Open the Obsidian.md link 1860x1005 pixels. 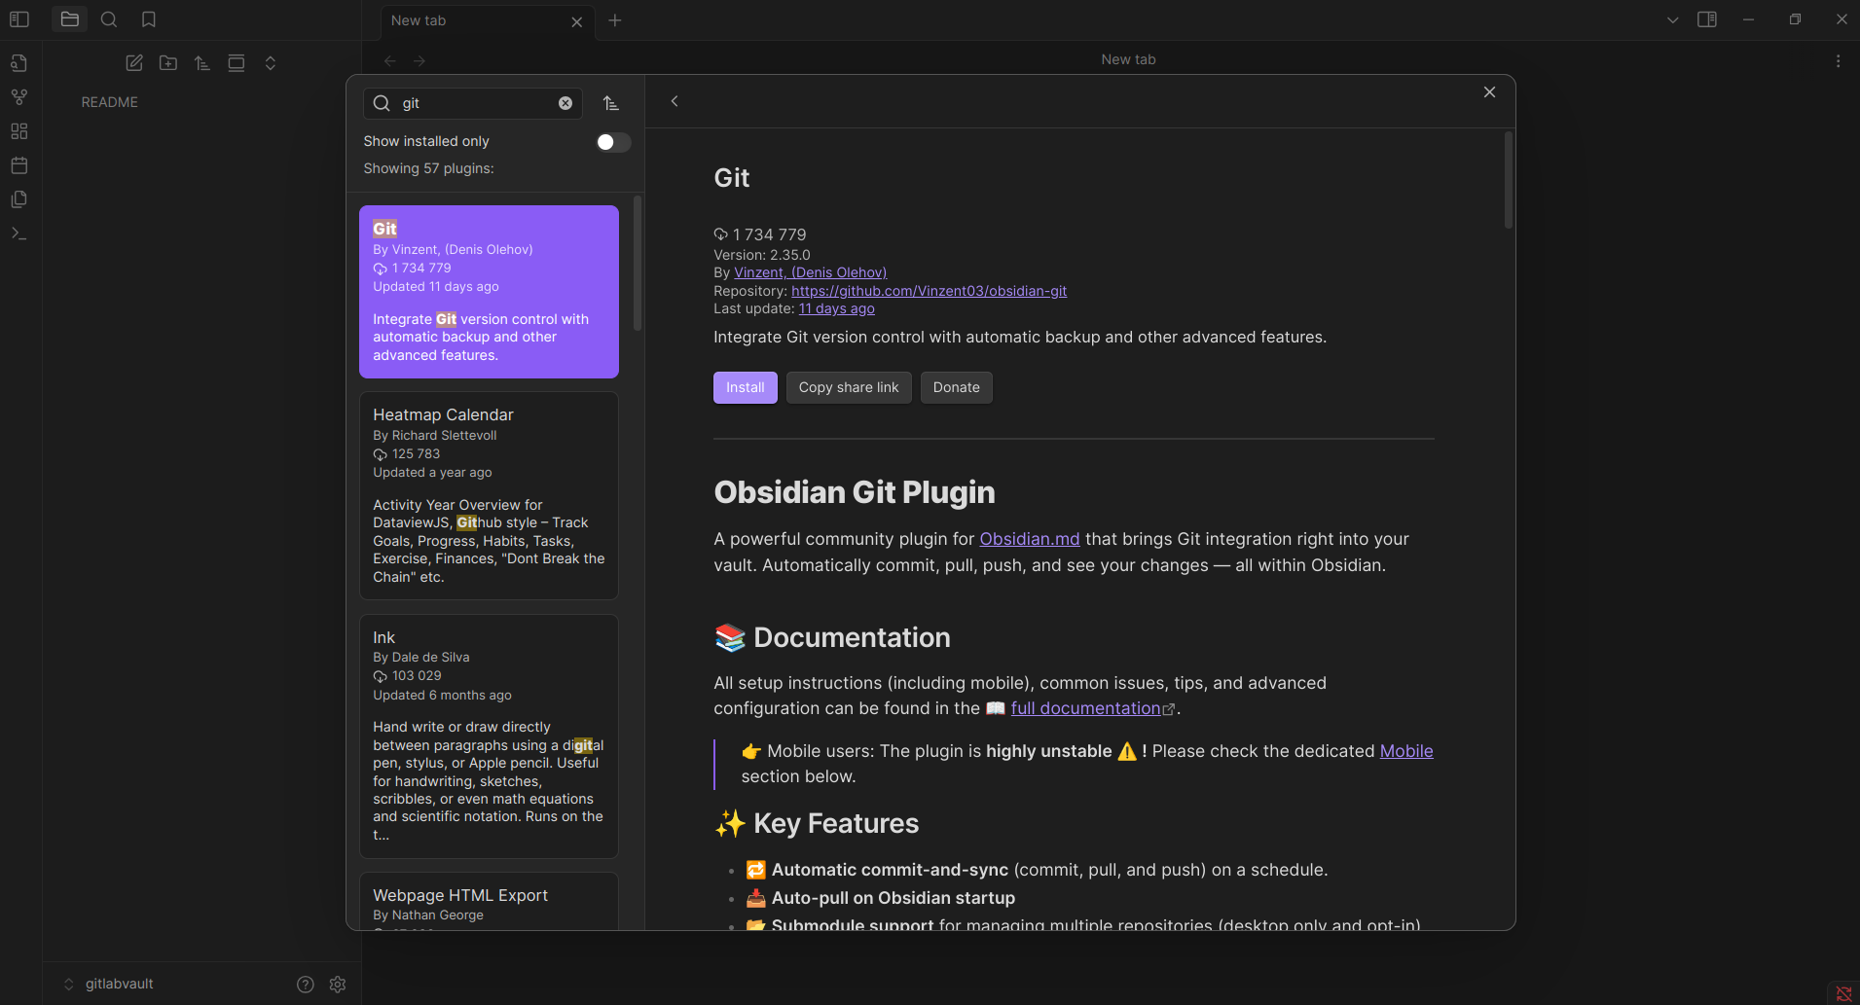pyautogui.click(x=1030, y=539)
